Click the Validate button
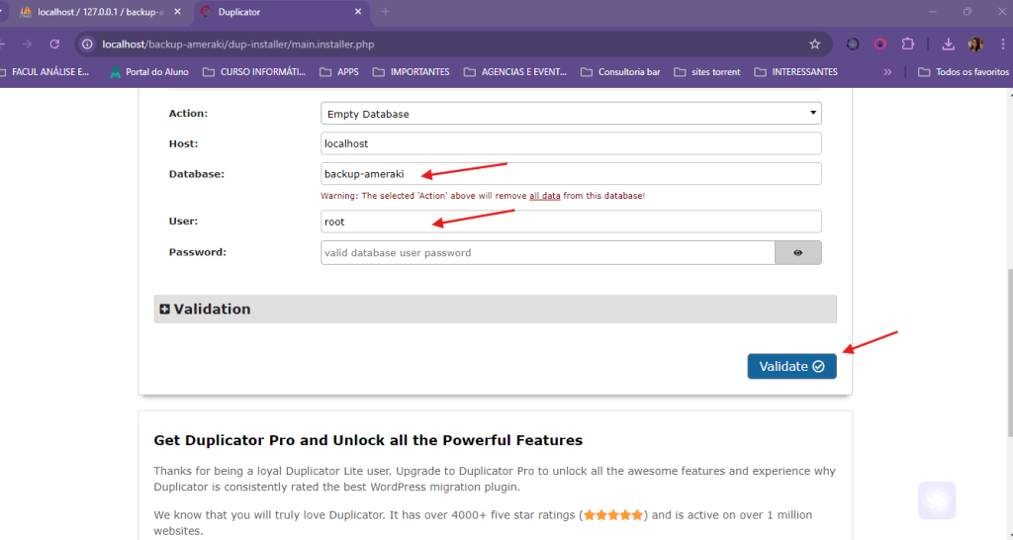The height and width of the screenshot is (540, 1013). click(791, 366)
